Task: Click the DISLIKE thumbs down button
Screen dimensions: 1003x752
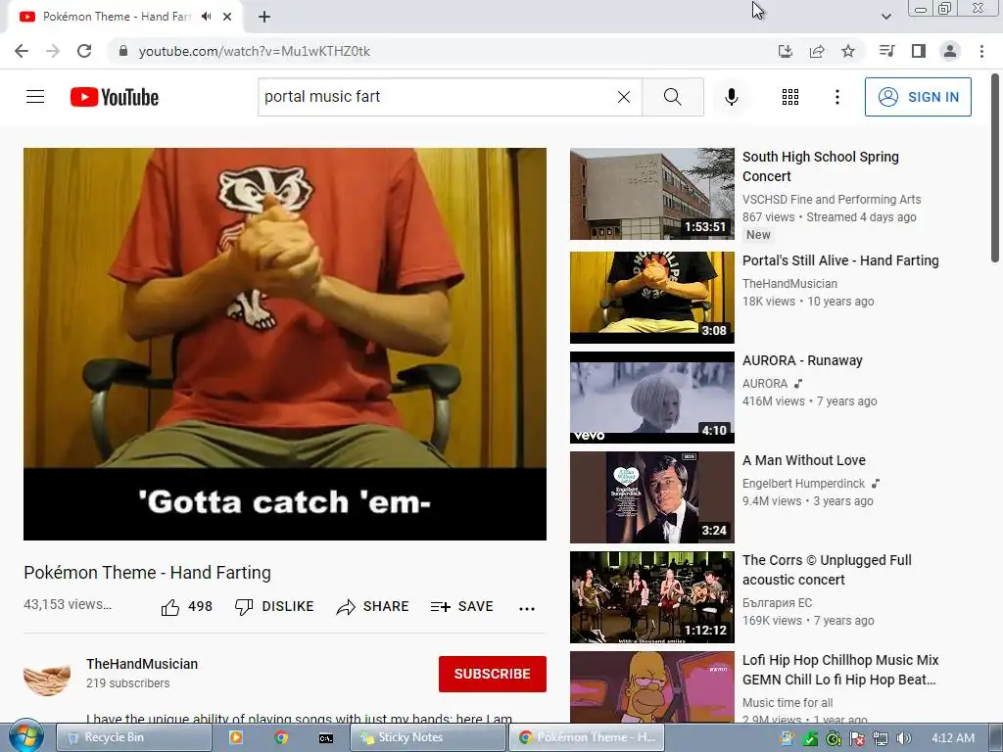Action: pyautogui.click(x=274, y=606)
